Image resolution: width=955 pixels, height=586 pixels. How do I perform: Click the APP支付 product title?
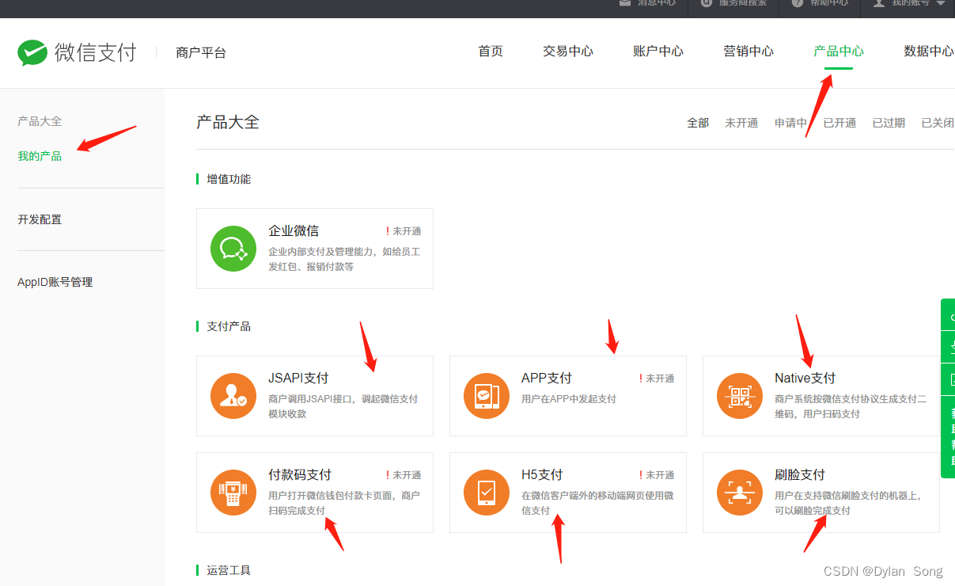[547, 379]
